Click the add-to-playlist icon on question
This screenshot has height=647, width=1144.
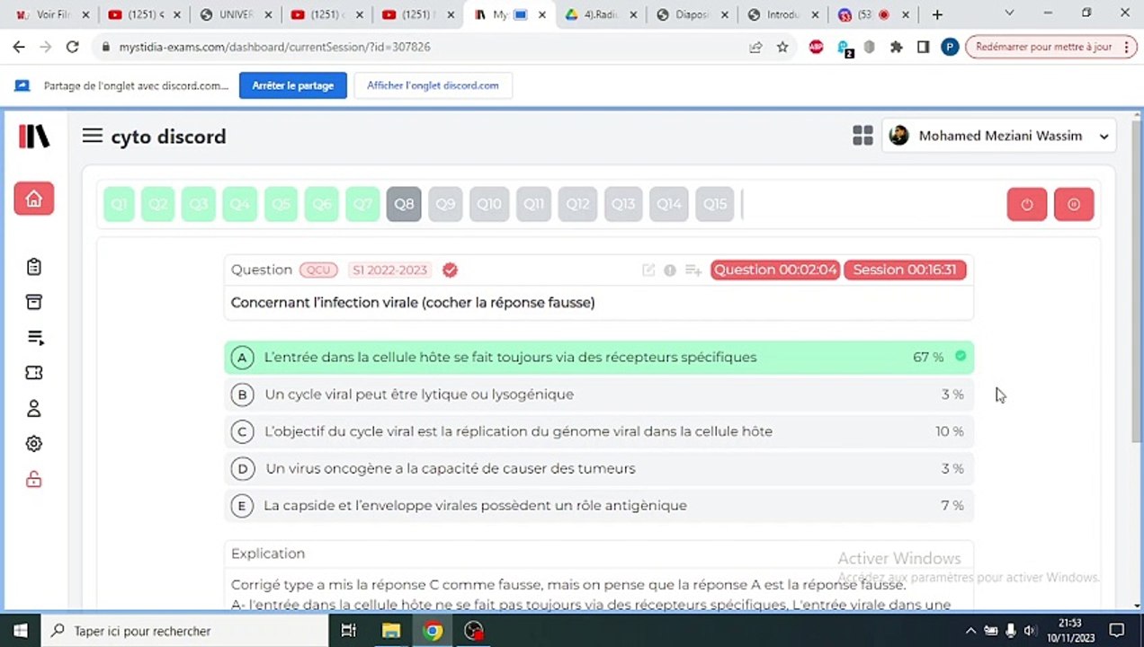(x=693, y=270)
